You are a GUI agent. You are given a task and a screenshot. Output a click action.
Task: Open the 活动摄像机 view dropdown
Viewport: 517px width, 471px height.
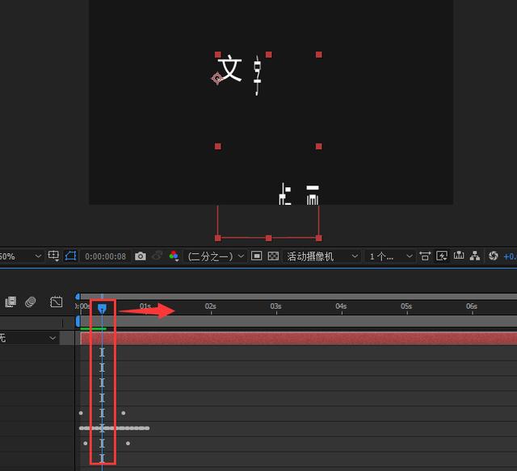pyautogui.click(x=322, y=256)
